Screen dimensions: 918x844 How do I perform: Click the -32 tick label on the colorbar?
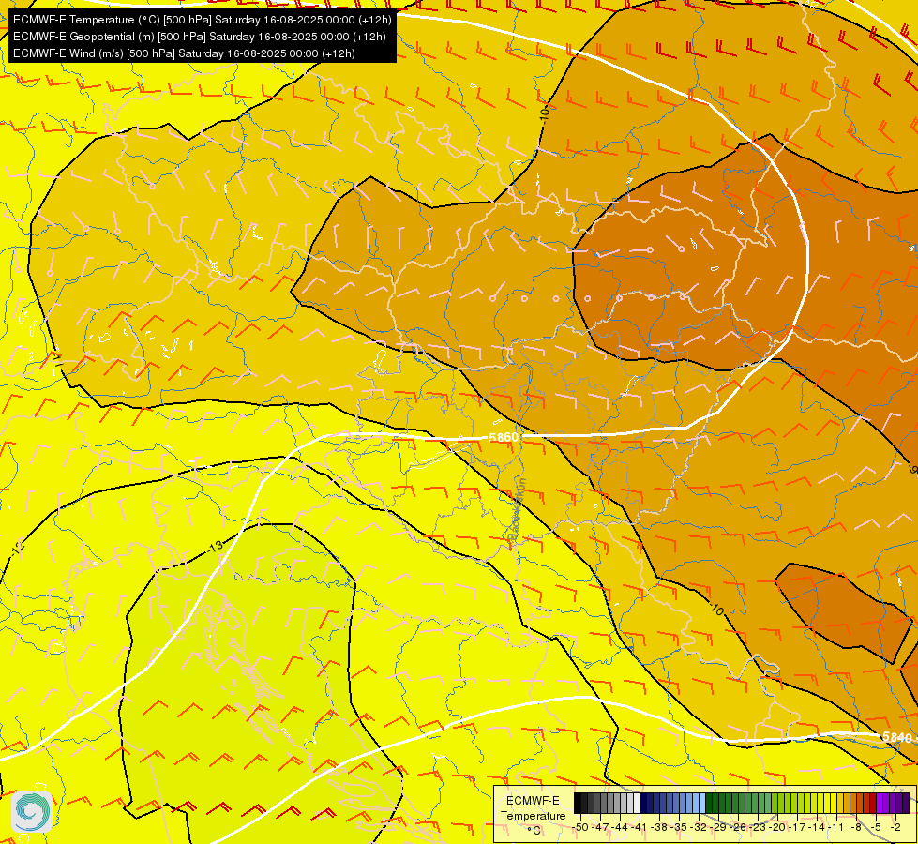(699, 827)
